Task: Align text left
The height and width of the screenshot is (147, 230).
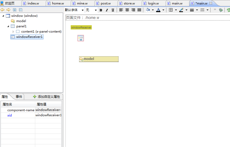Action: (121, 10)
